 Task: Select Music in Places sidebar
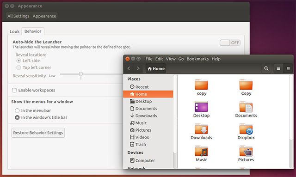[x=148, y=123]
